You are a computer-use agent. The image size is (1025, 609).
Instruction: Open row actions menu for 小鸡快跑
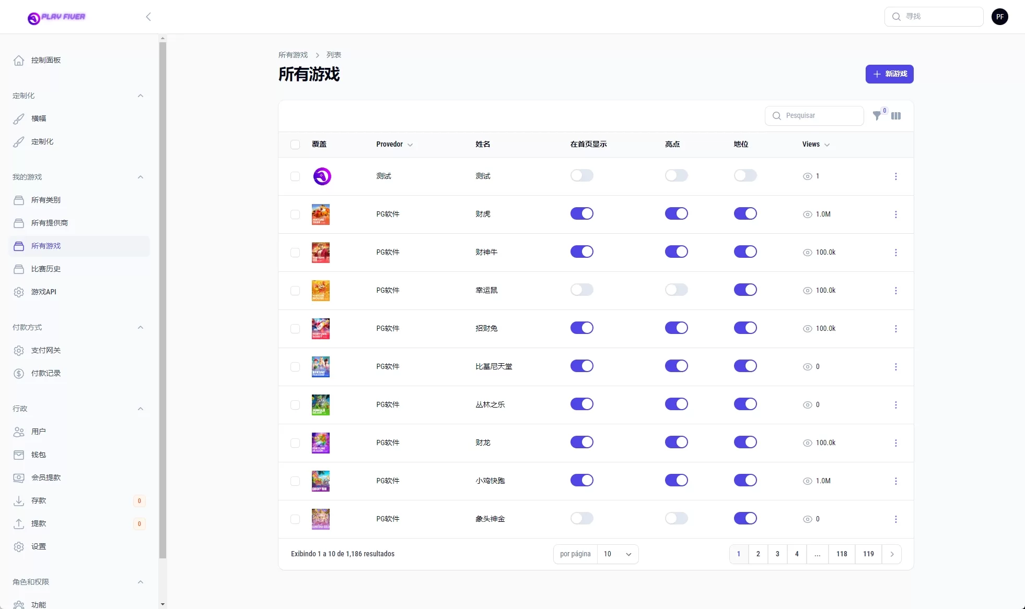[x=895, y=481]
